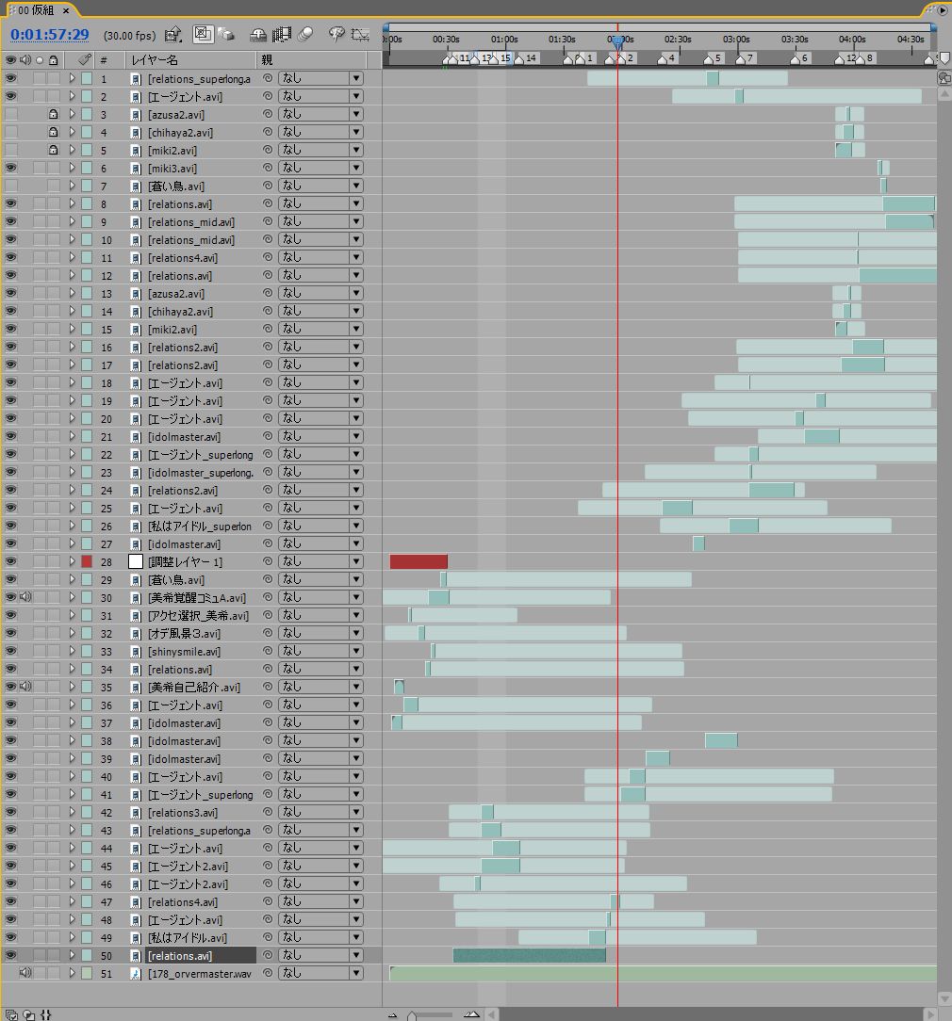Click the solo column header icon

40,60
